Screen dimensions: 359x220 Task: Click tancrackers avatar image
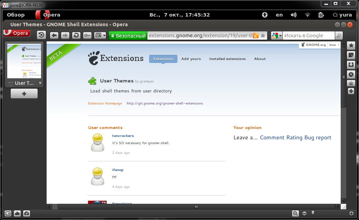tap(98, 142)
